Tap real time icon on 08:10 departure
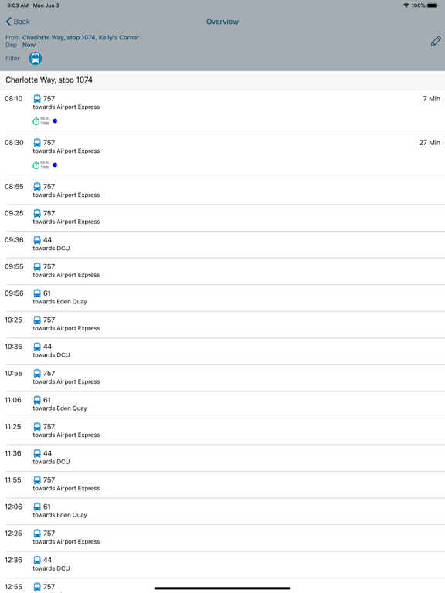 [41, 121]
